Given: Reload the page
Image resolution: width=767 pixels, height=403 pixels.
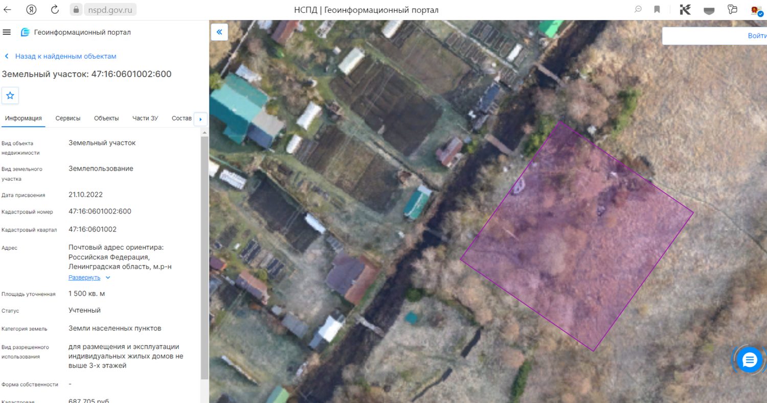Looking at the screenshot, I should click(x=55, y=10).
